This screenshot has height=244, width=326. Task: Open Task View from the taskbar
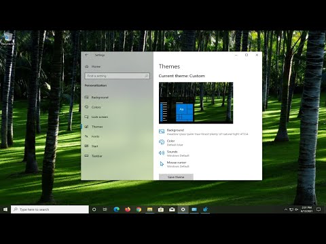click(105, 209)
